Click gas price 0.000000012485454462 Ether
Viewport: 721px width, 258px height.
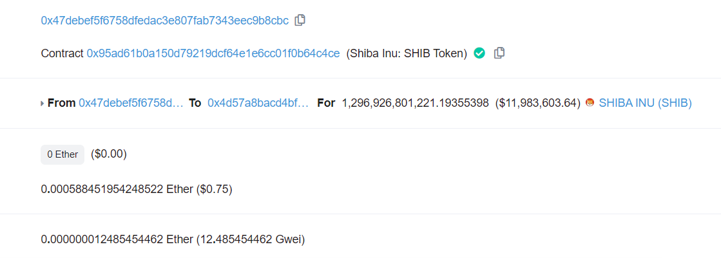117,239
